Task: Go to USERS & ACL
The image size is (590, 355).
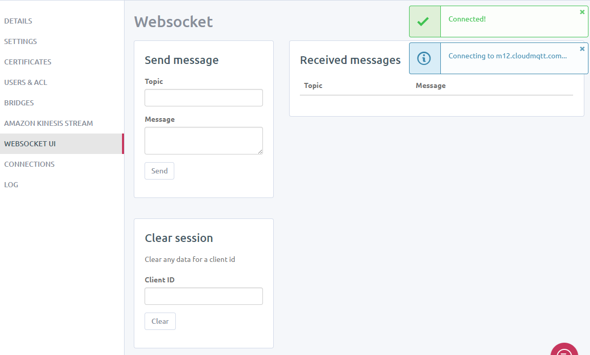Action: [x=25, y=82]
